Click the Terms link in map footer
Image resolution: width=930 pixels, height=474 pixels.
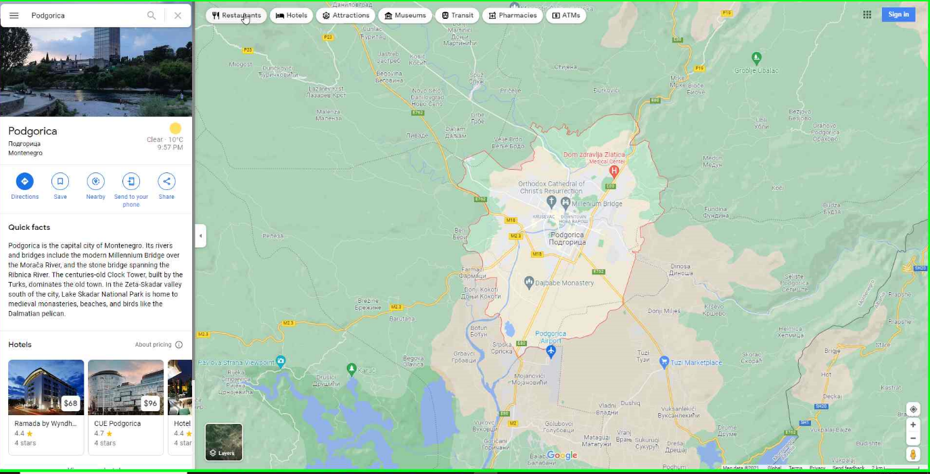pyautogui.click(x=795, y=468)
